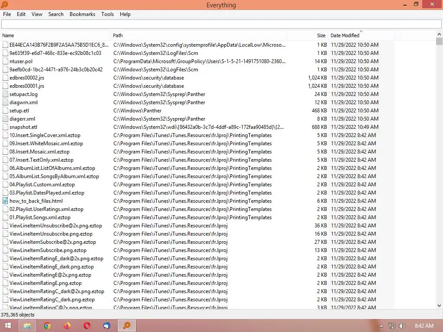Launch Opera from the taskbar

pos(87,326)
